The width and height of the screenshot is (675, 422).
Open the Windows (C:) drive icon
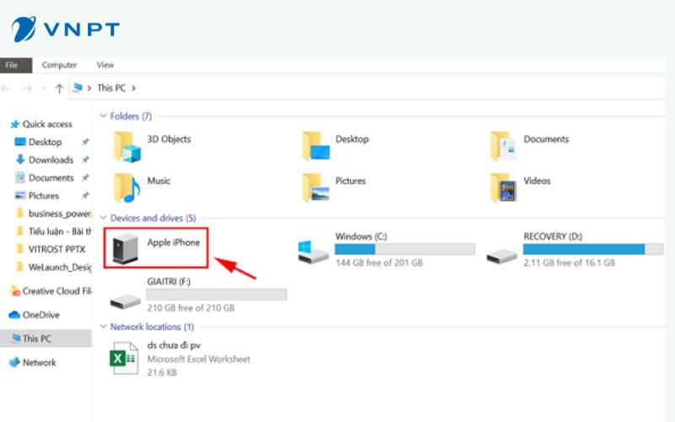click(x=314, y=250)
